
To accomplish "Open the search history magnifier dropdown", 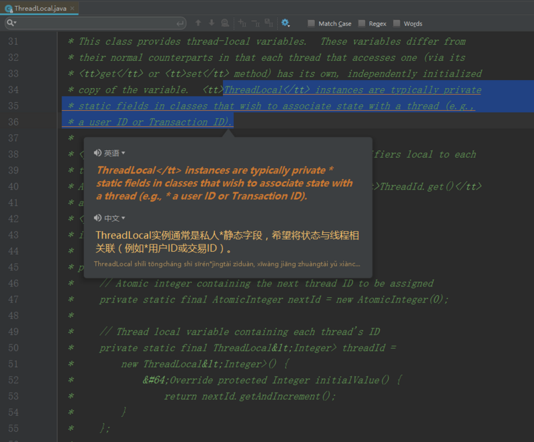I will click(11, 23).
